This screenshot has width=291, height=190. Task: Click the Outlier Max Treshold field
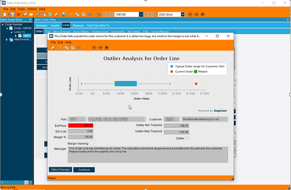tap(176, 132)
